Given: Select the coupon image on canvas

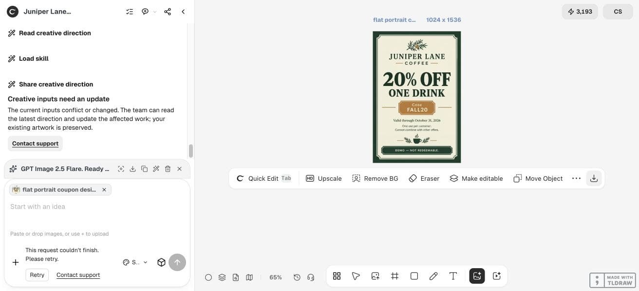Looking at the screenshot, I should [417, 97].
